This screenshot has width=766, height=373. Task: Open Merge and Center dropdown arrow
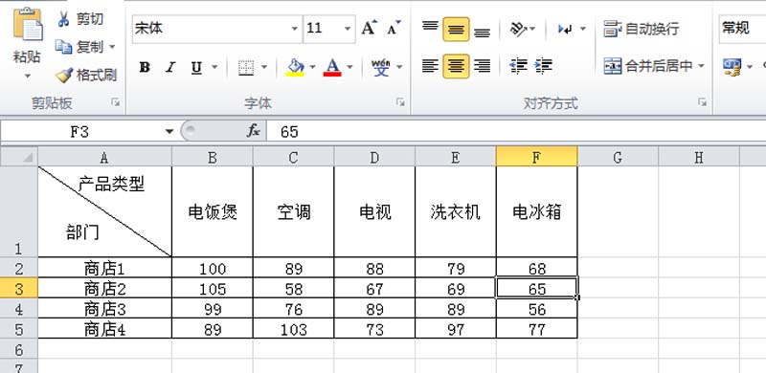tap(701, 66)
